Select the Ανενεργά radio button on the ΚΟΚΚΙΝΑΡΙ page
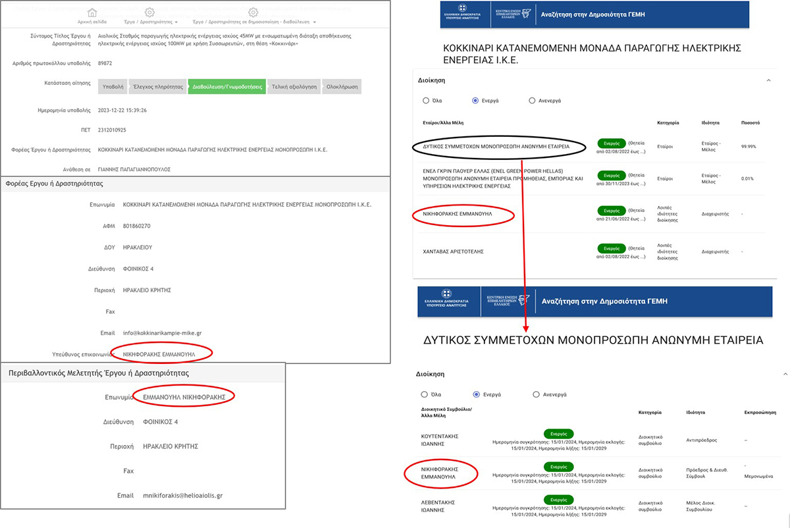Image resolution: width=790 pixels, height=528 pixels. tap(532, 101)
